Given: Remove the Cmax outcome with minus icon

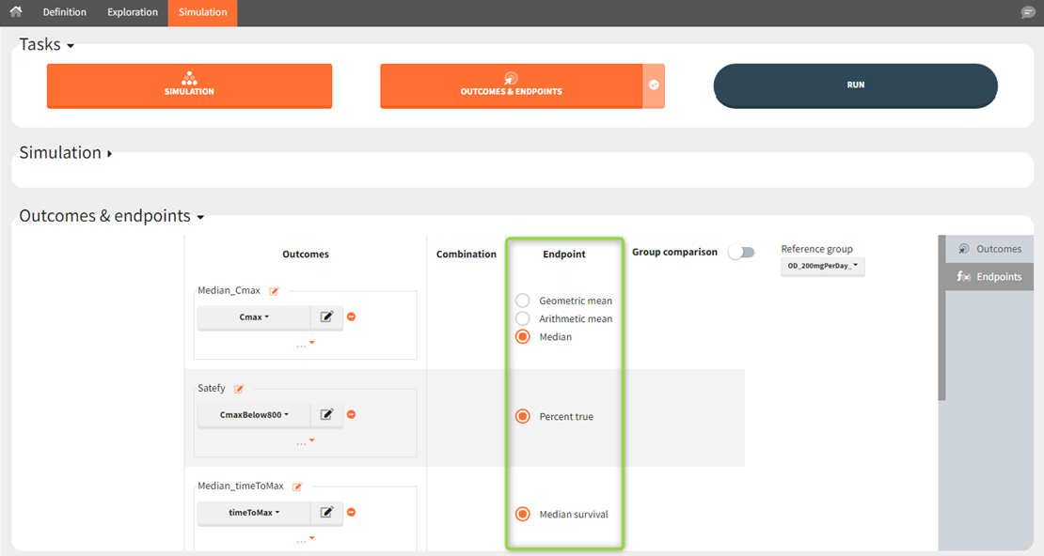Looking at the screenshot, I should [352, 317].
